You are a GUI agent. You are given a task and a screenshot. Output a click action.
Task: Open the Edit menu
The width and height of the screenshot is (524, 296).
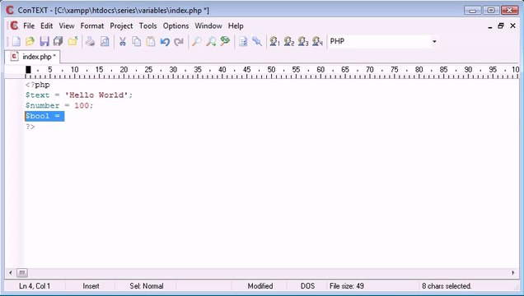click(47, 26)
